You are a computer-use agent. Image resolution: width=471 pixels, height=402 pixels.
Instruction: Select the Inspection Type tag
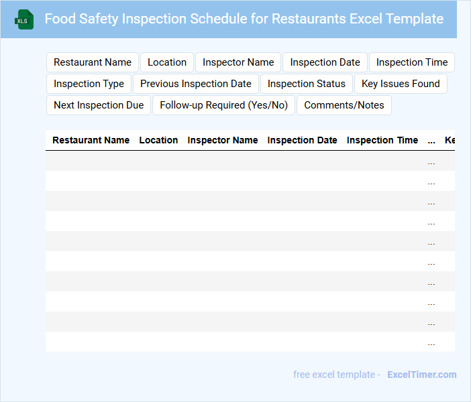89,84
